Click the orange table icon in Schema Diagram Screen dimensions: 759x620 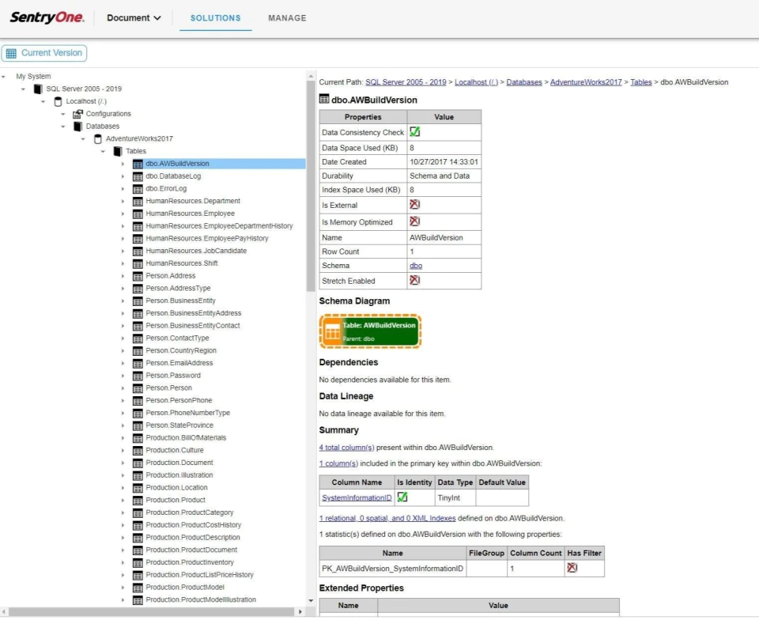coord(332,331)
